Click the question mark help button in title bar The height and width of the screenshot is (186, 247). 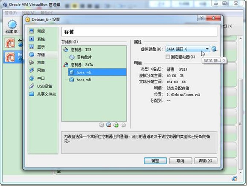click(201, 18)
